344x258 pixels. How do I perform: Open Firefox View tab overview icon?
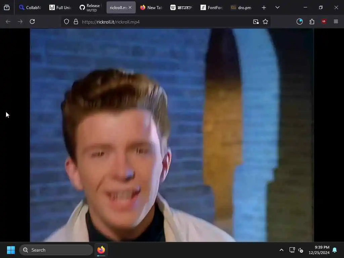click(7, 8)
